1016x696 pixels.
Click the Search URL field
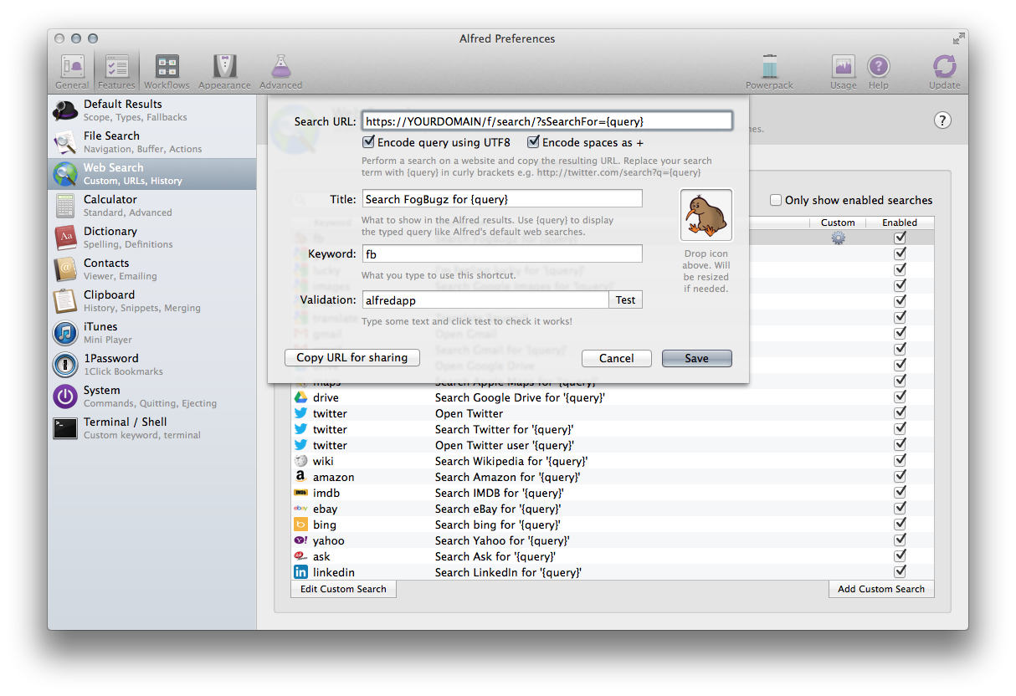pyautogui.click(x=547, y=121)
